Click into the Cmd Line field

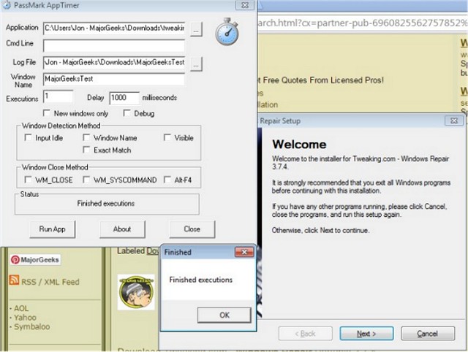tap(114, 45)
